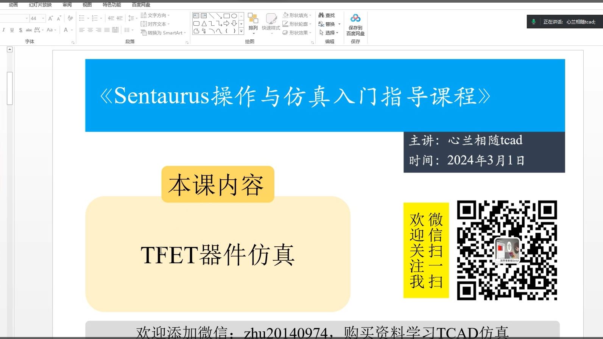This screenshot has width=603, height=339.
Task: Open the columns dropdown
Action: pos(129,30)
